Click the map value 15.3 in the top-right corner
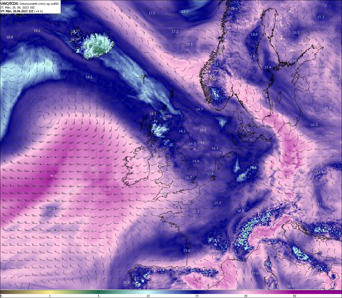The height and width of the screenshot is (298, 342). point(321,17)
